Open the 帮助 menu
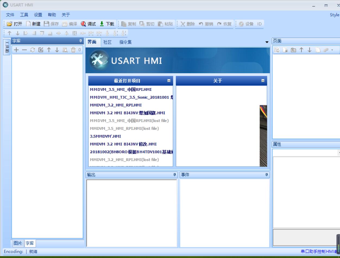Screen dimensions: 340x258 (x=52, y=15)
